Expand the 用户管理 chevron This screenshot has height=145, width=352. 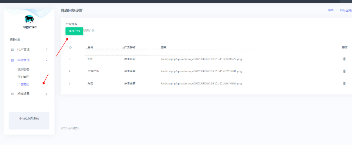(47, 49)
